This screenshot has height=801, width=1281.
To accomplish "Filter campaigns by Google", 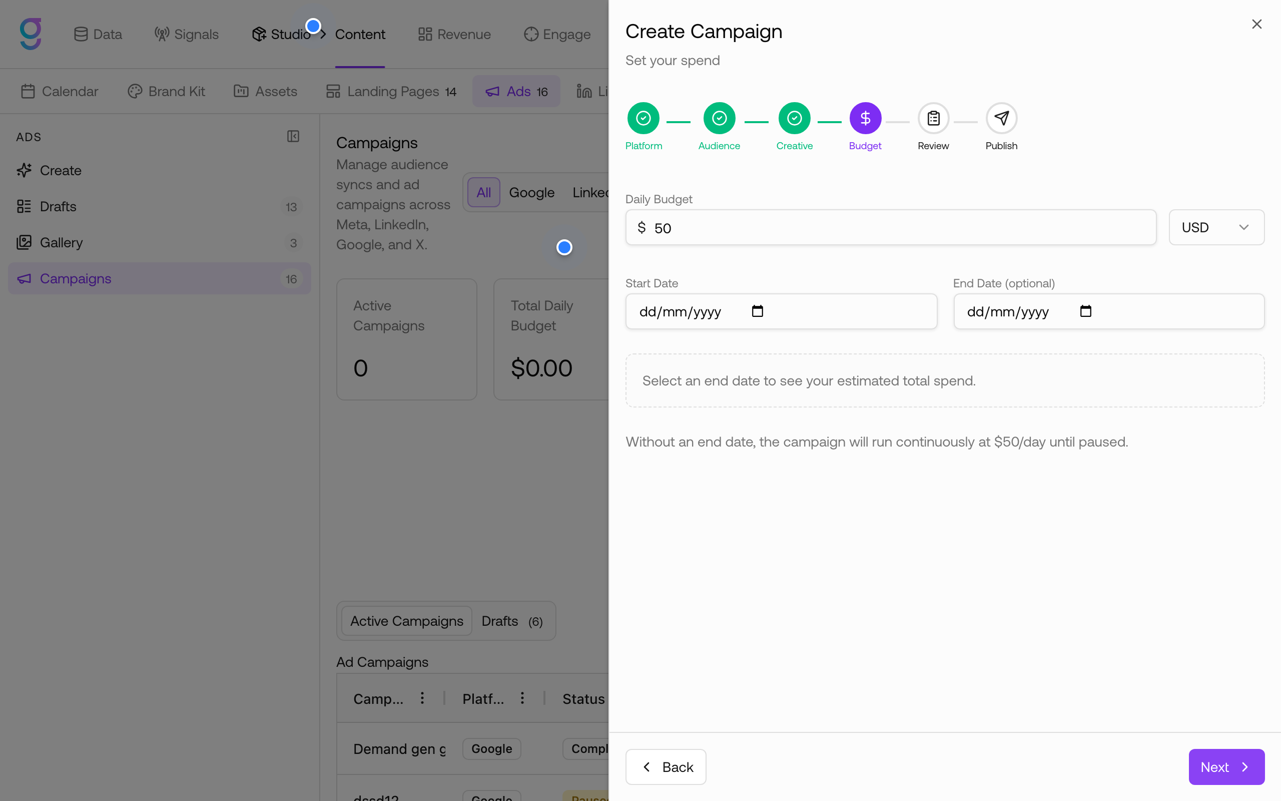I will [531, 192].
